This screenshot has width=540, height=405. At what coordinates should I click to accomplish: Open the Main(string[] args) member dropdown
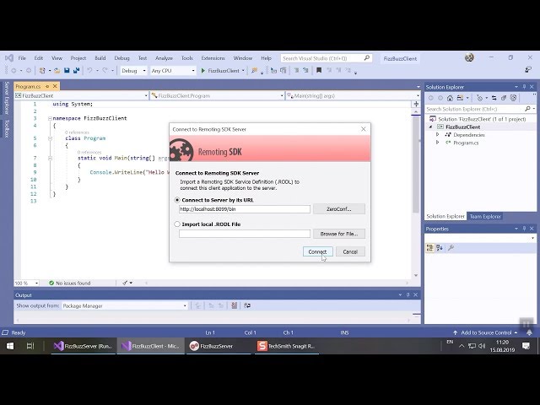354,95
